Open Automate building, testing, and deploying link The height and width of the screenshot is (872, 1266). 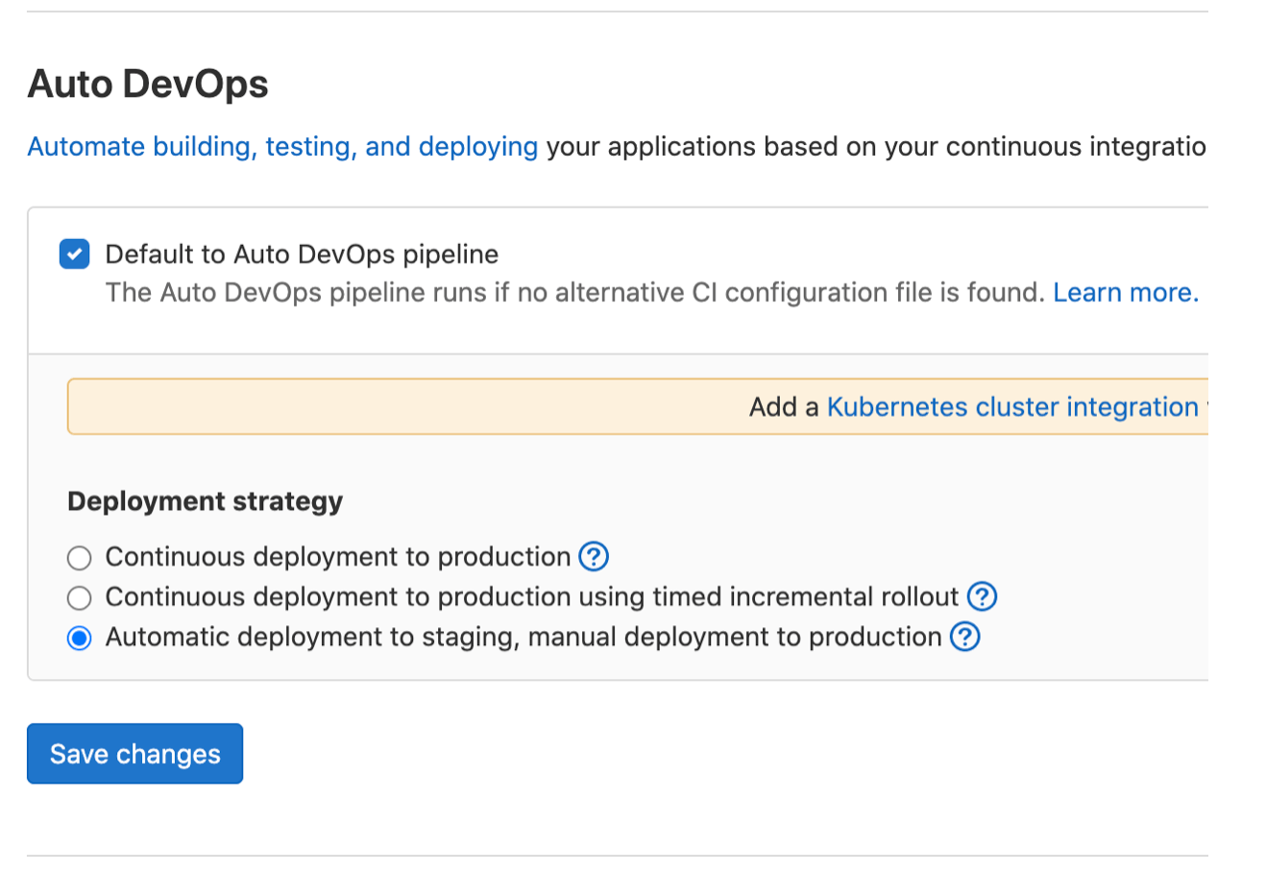click(x=282, y=147)
